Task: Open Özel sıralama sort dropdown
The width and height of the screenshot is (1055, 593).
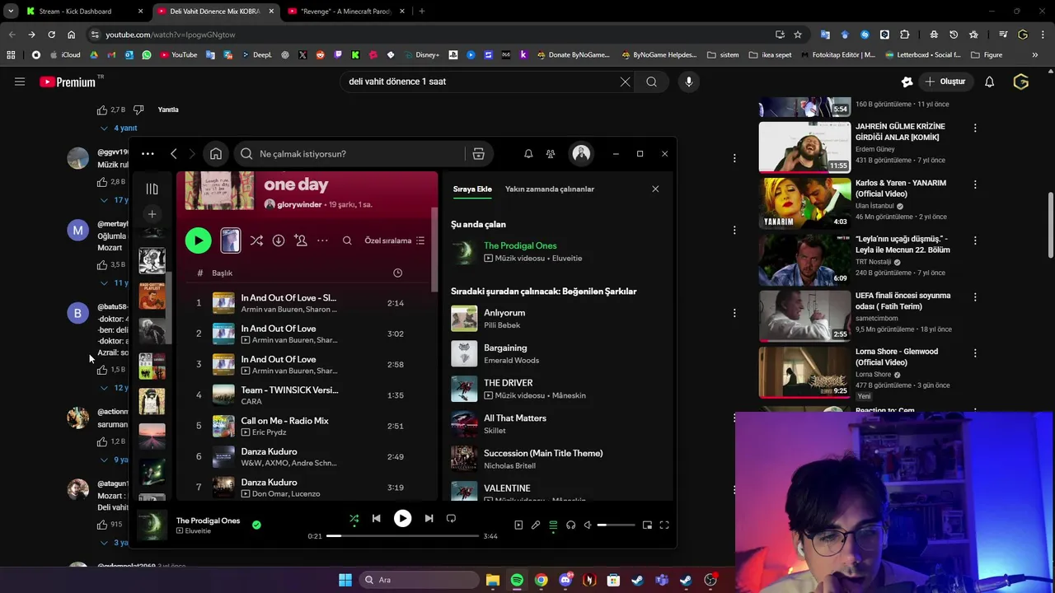Action: [395, 240]
